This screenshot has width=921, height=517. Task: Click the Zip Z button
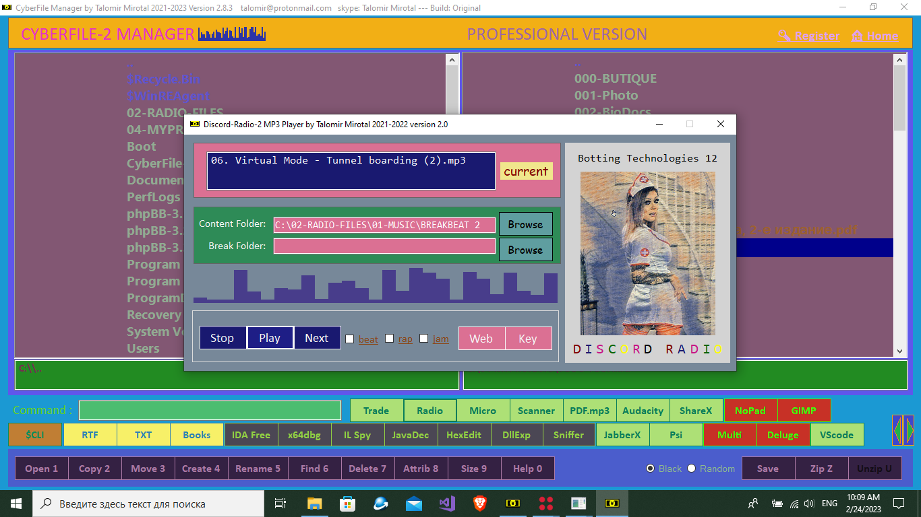(821, 469)
